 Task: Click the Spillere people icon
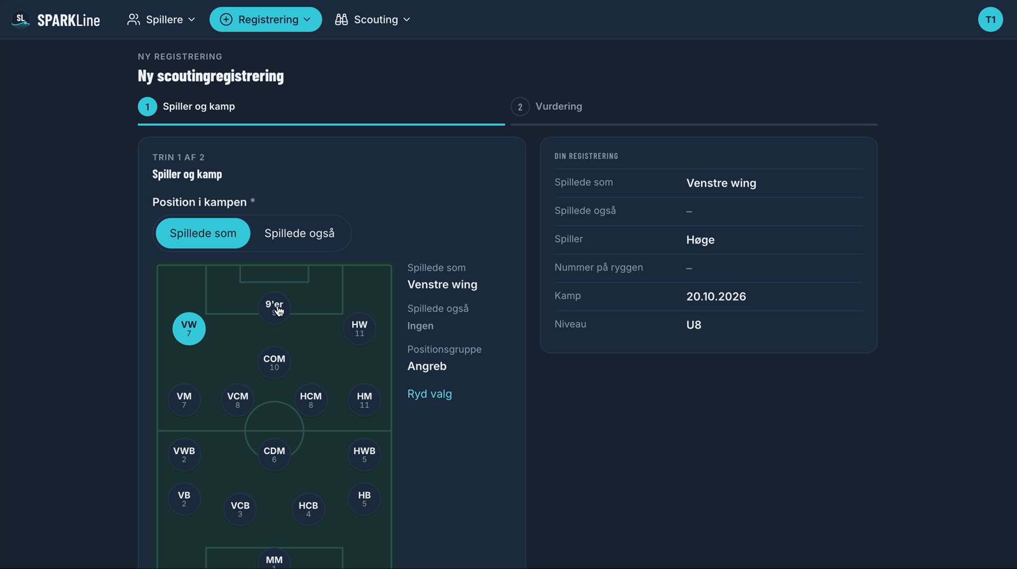133,20
